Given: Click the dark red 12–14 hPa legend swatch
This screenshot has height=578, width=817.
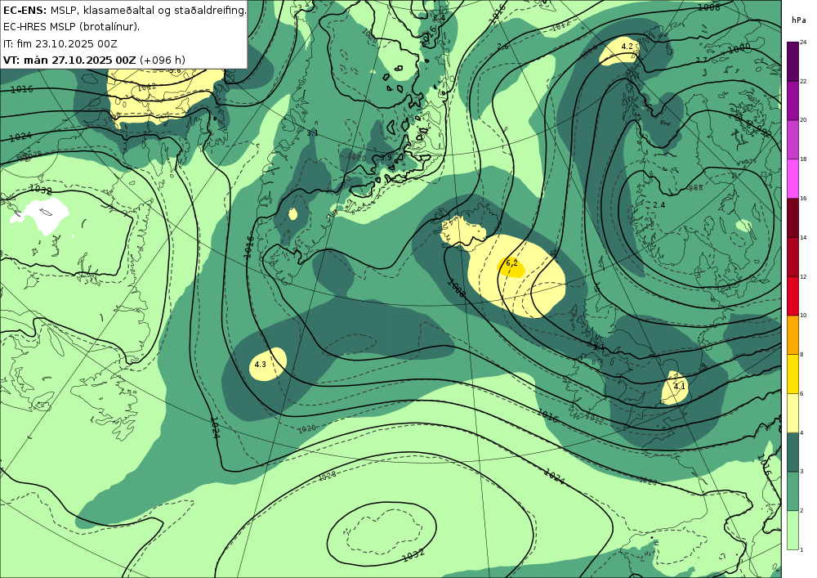Looking at the screenshot, I should [x=792, y=257].
